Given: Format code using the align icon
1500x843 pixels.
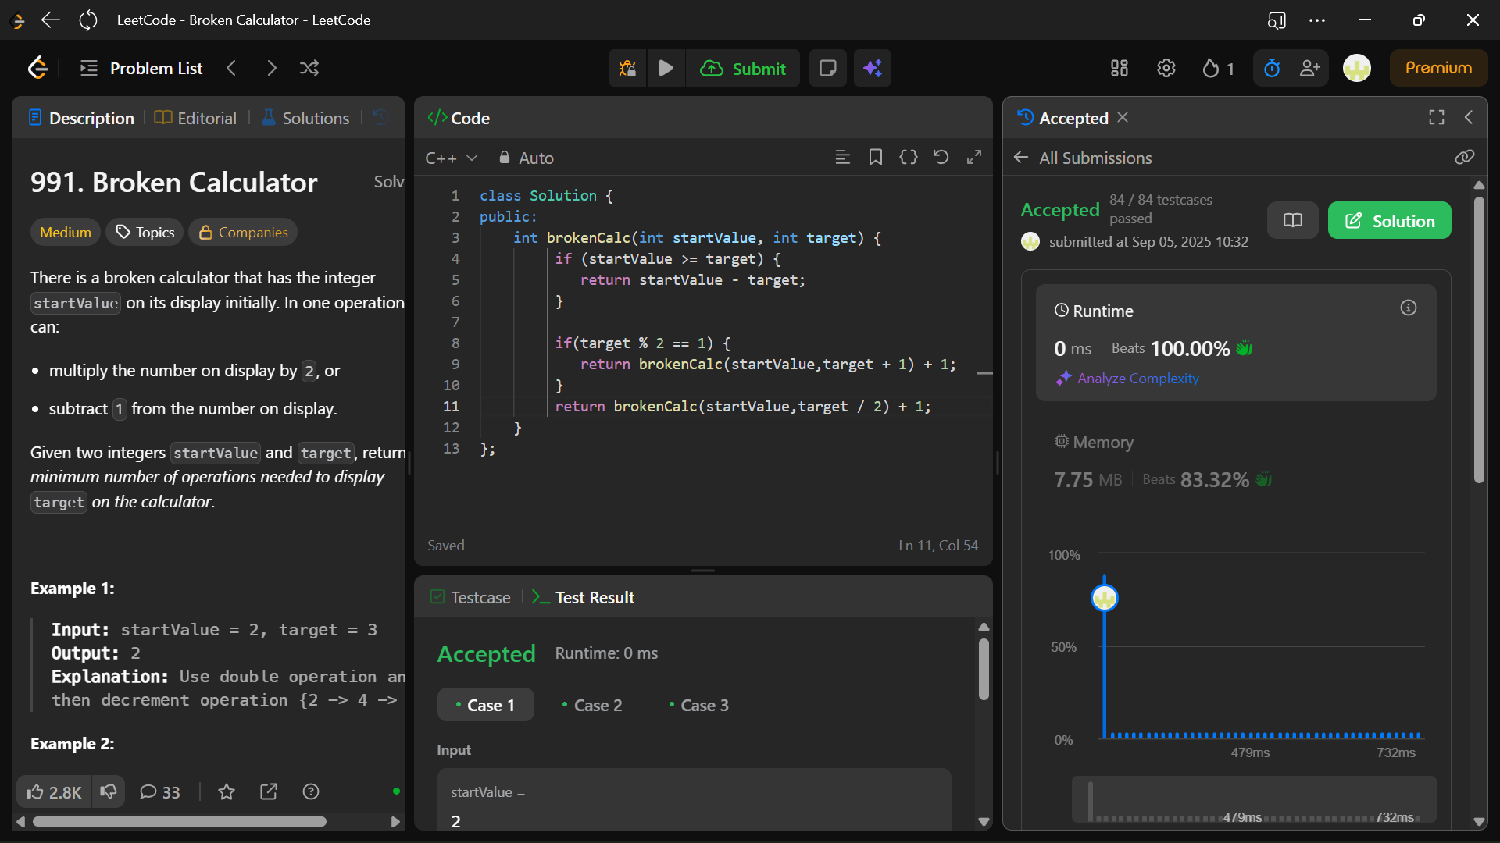Looking at the screenshot, I should [842, 158].
